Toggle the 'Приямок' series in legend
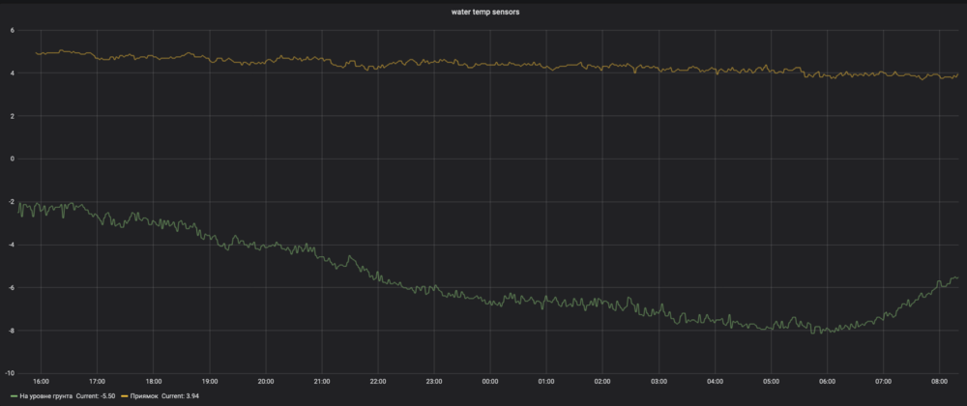 coord(144,396)
